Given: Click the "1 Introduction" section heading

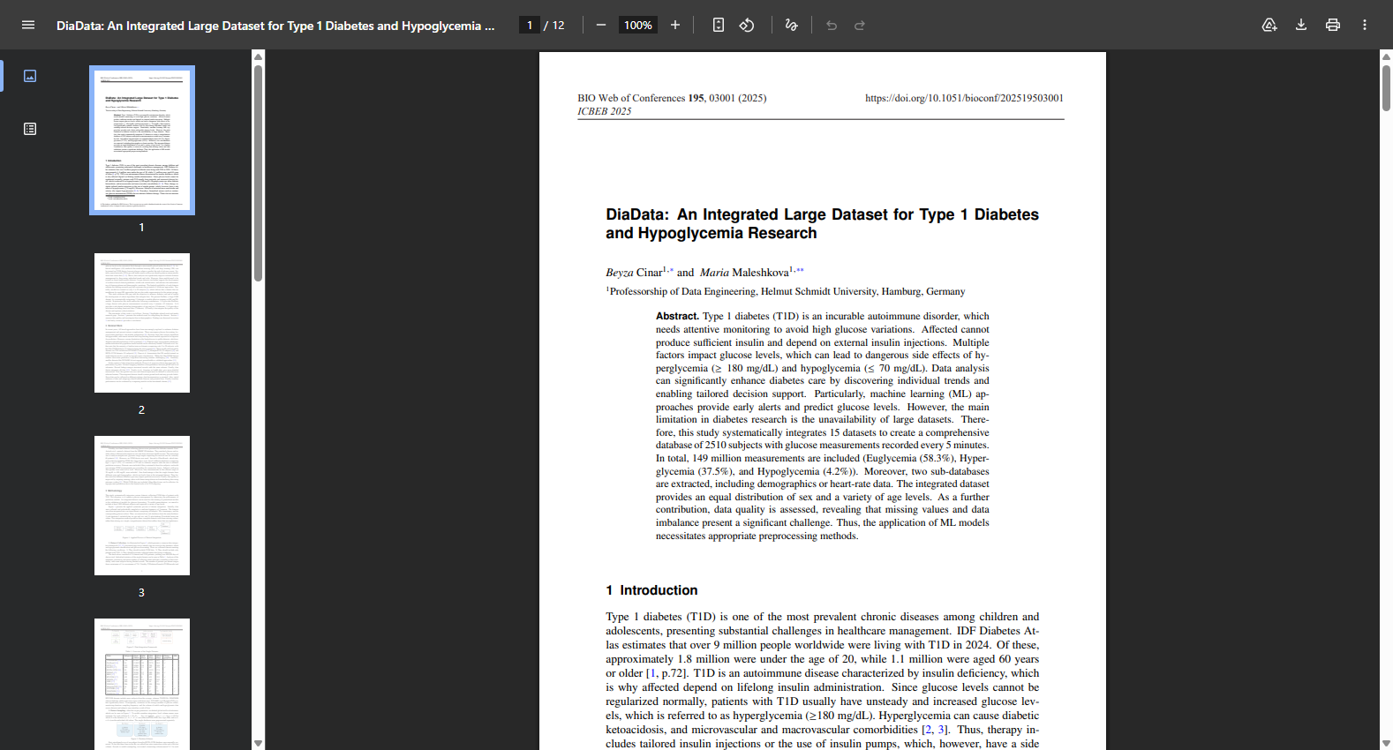Looking at the screenshot, I should 651,590.
